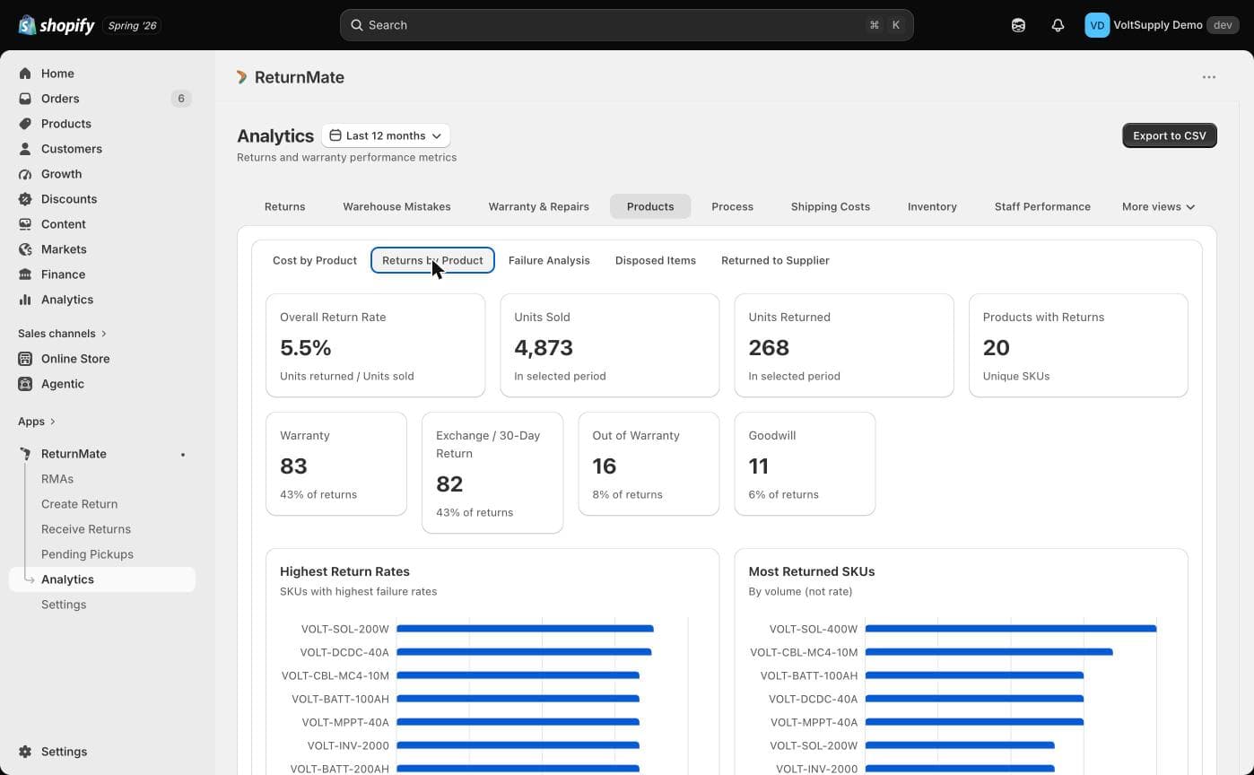
Task: Open the Last 12 months dropdown
Action: 386,135
